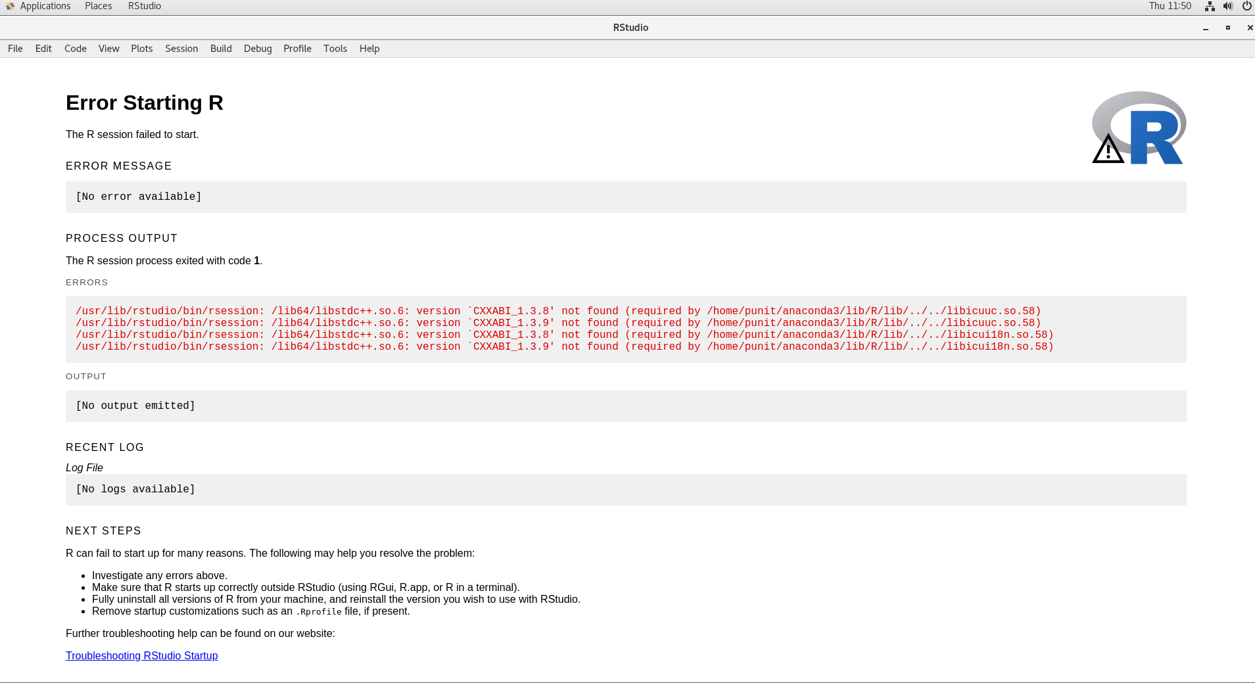This screenshot has height=683, width=1255.
Task: Open the Session menu
Action: click(x=181, y=48)
